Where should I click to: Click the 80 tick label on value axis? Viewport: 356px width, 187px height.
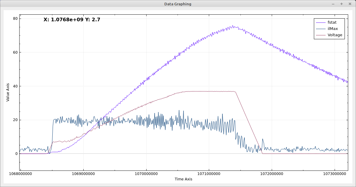pos(14,19)
